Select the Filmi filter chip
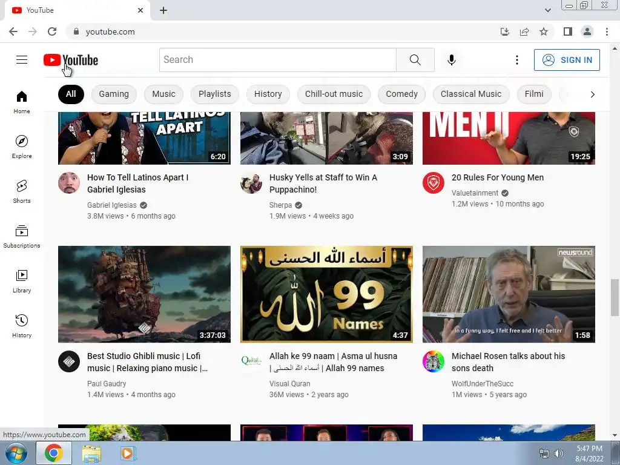Screen dimensions: 620x465 (534, 94)
